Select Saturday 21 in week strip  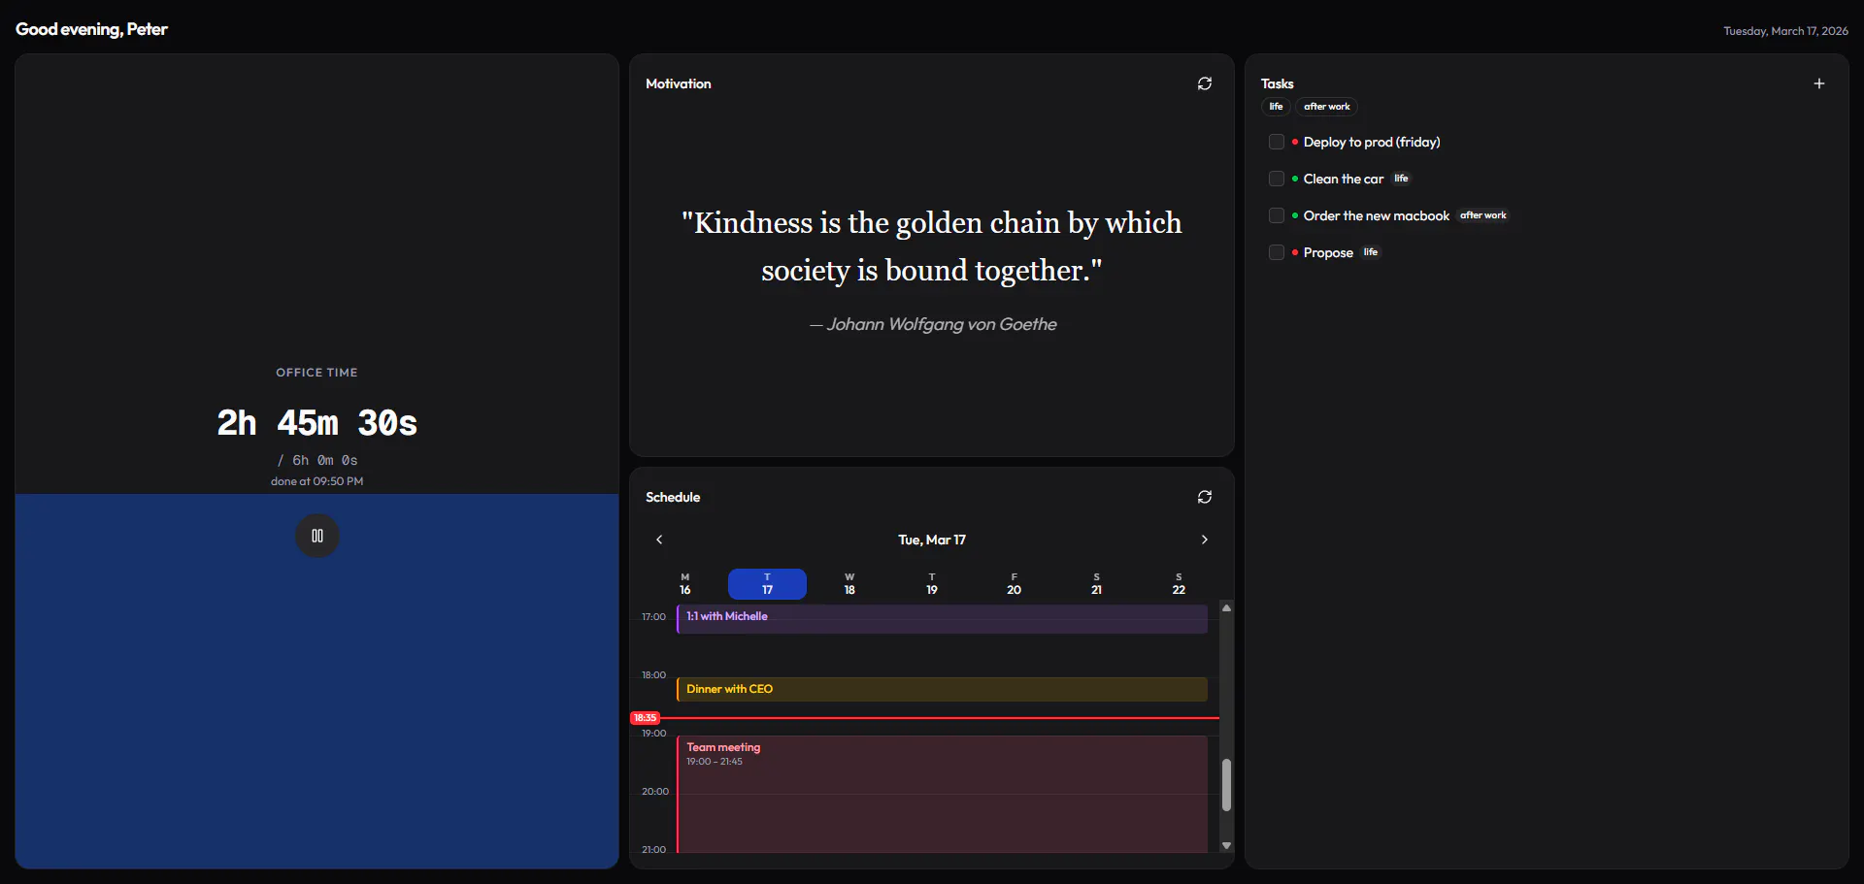pyautogui.click(x=1096, y=584)
